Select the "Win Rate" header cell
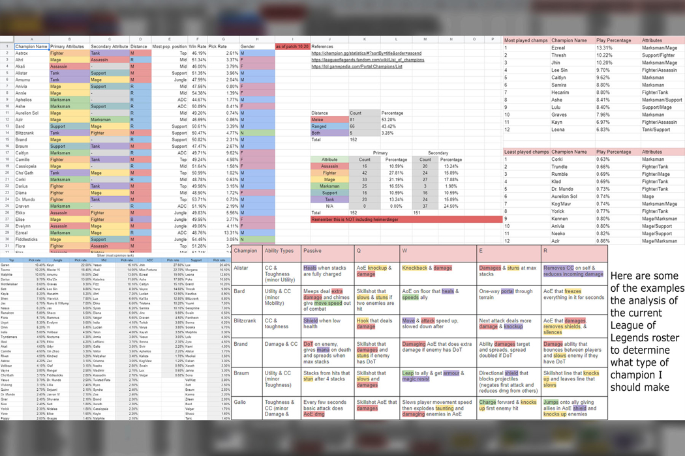The width and height of the screenshot is (685, 456). click(198, 47)
